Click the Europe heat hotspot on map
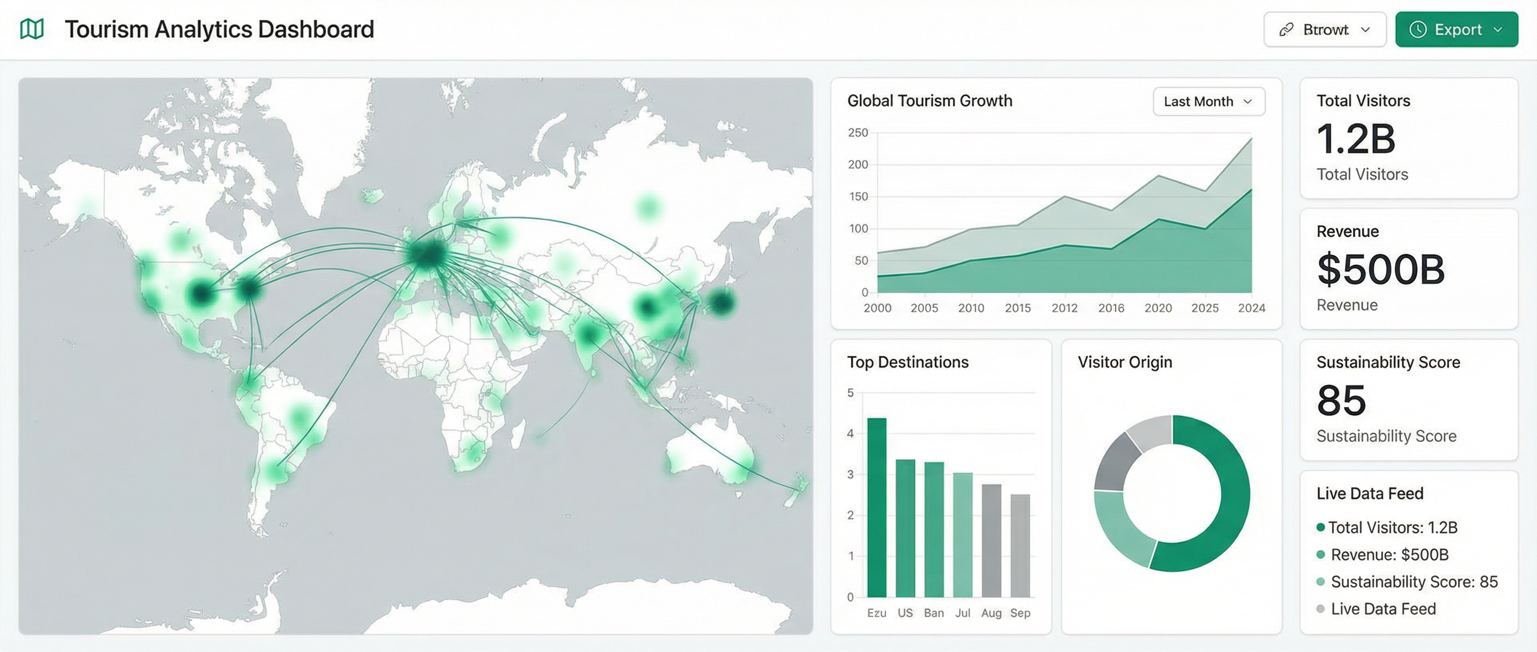The height and width of the screenshot is (652, 1537). (428, 255)
